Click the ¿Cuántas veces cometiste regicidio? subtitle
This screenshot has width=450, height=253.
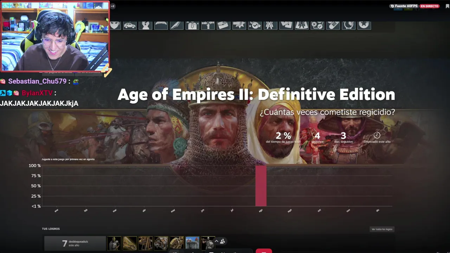pos(327,112)
